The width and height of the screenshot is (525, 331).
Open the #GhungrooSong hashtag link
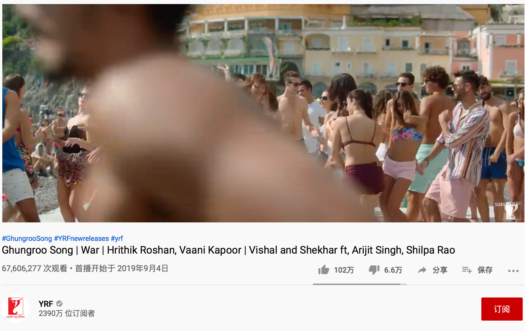click(x=27, y=239)
